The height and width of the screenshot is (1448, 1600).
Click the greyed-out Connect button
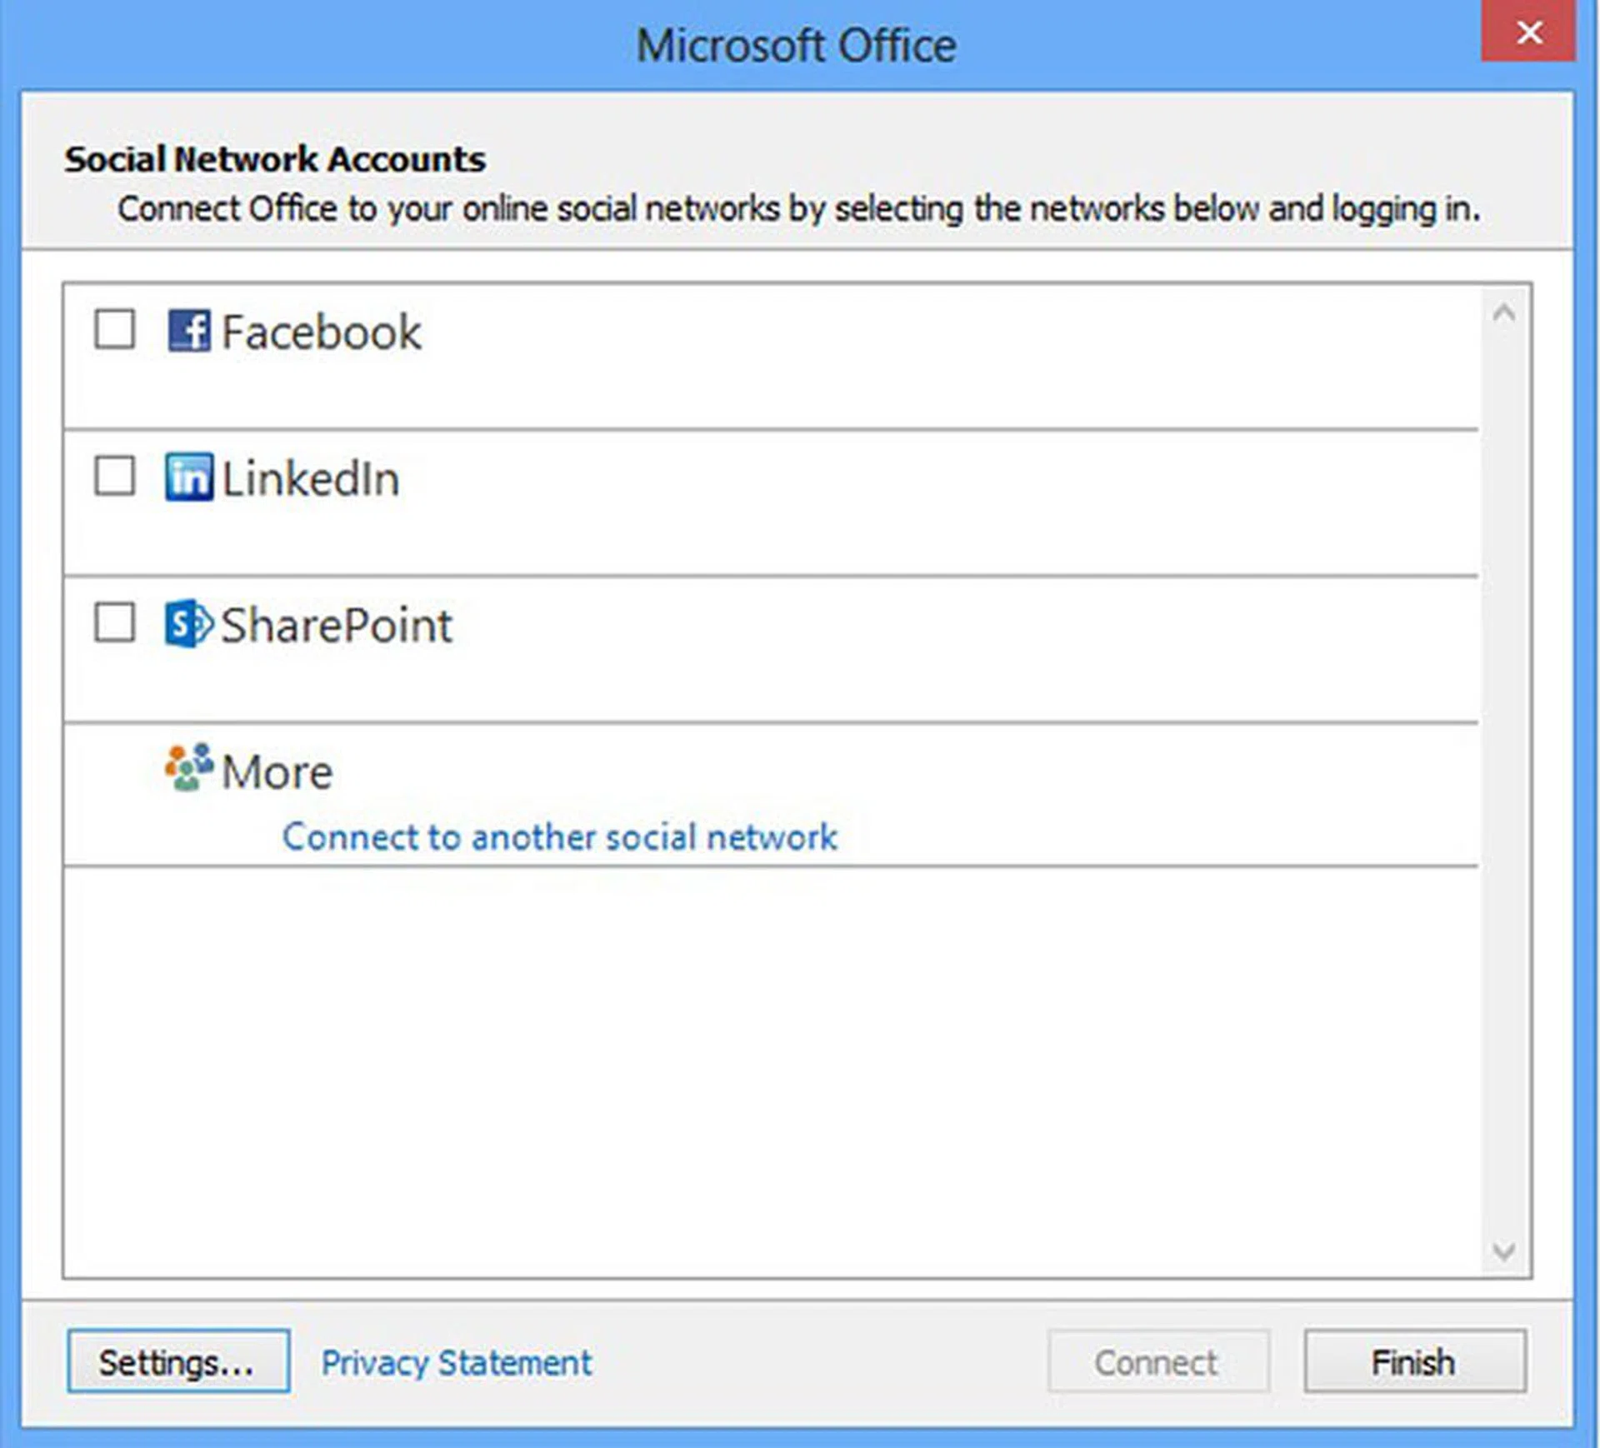(1157, 1361)
